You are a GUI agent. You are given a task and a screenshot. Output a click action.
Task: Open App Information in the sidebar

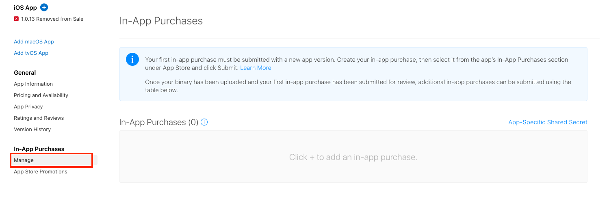tap(33, 84)
